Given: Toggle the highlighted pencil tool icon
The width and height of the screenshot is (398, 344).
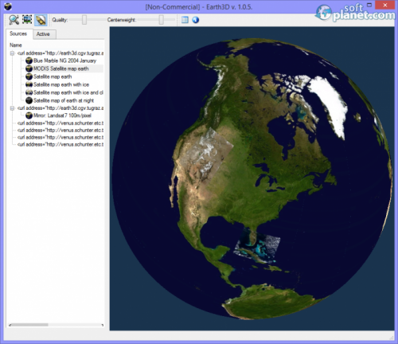Looking at the screenshot, I should 41,20.
